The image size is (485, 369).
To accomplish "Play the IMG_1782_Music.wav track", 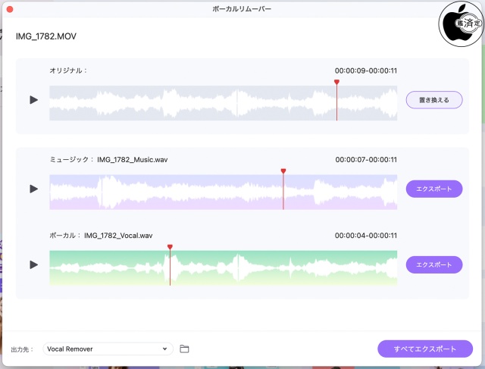I will point(33,189).
